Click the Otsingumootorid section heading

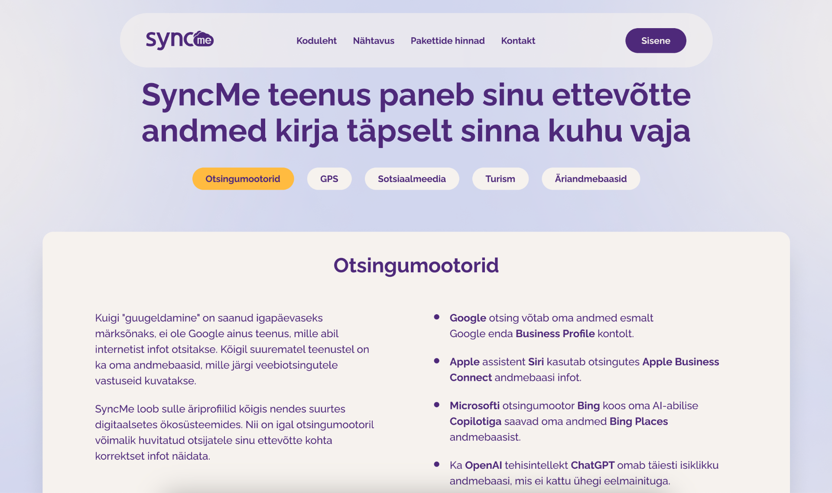[416, 265]
